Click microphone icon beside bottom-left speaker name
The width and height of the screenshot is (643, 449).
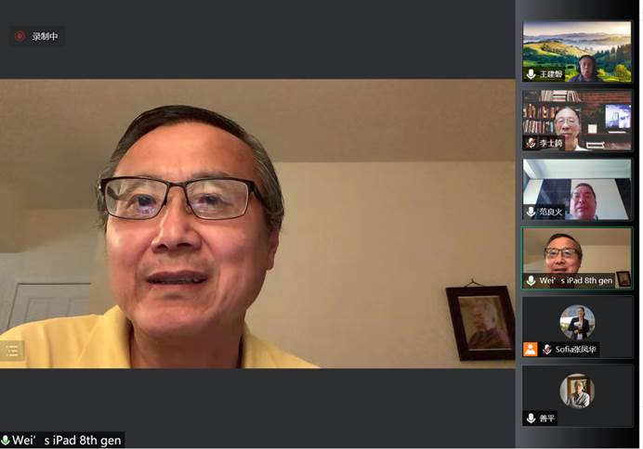[6, 441]
